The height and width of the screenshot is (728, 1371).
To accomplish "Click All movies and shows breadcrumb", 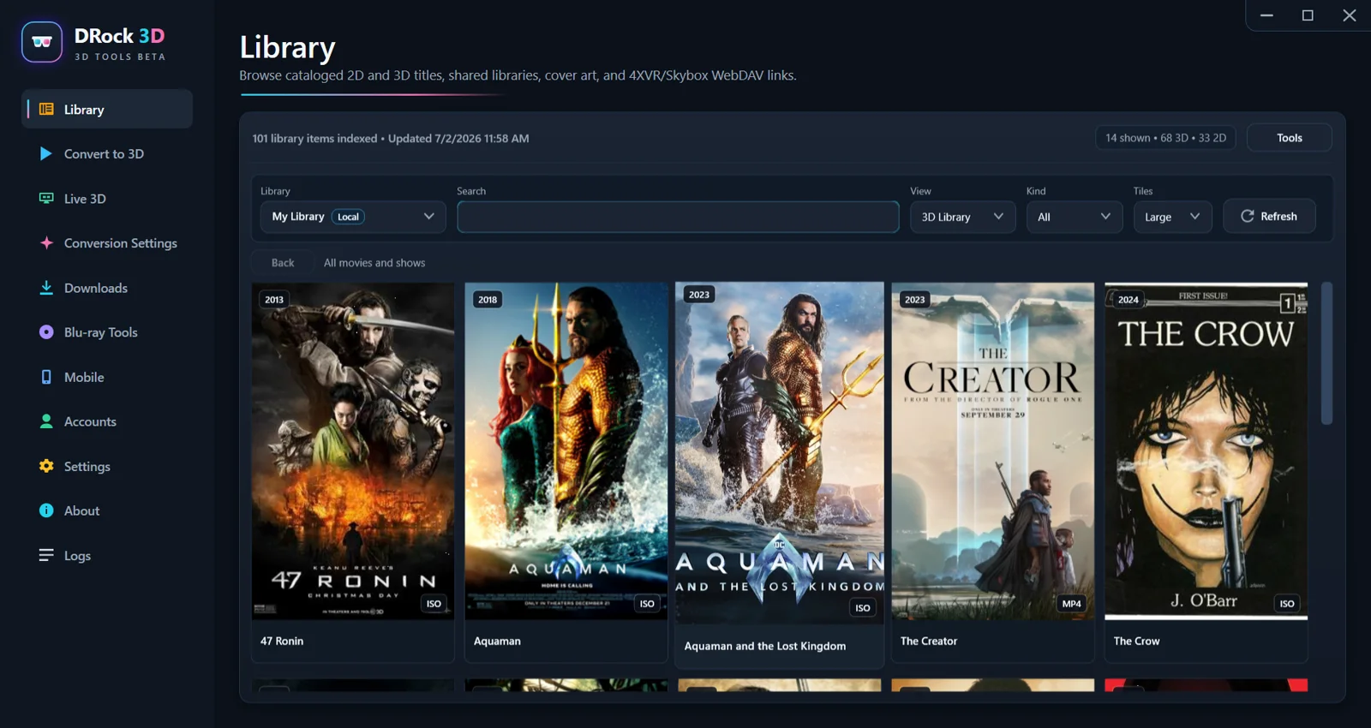I will pyautogui.click(x=374, y=263).
